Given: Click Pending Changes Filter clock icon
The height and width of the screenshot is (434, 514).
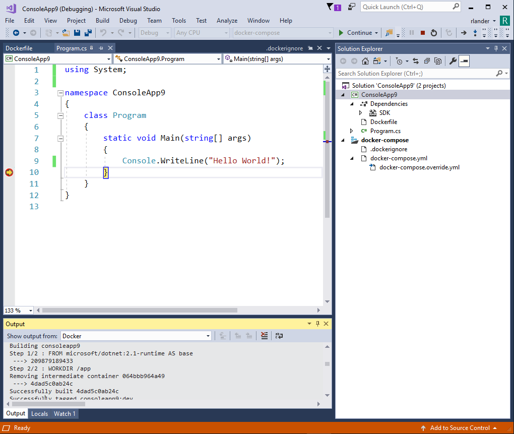Looking at the screenshot, I should 399,61.
